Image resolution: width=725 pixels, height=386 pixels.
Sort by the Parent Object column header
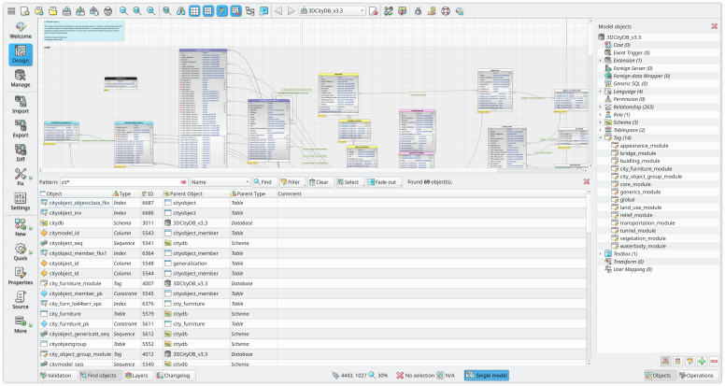196,193
